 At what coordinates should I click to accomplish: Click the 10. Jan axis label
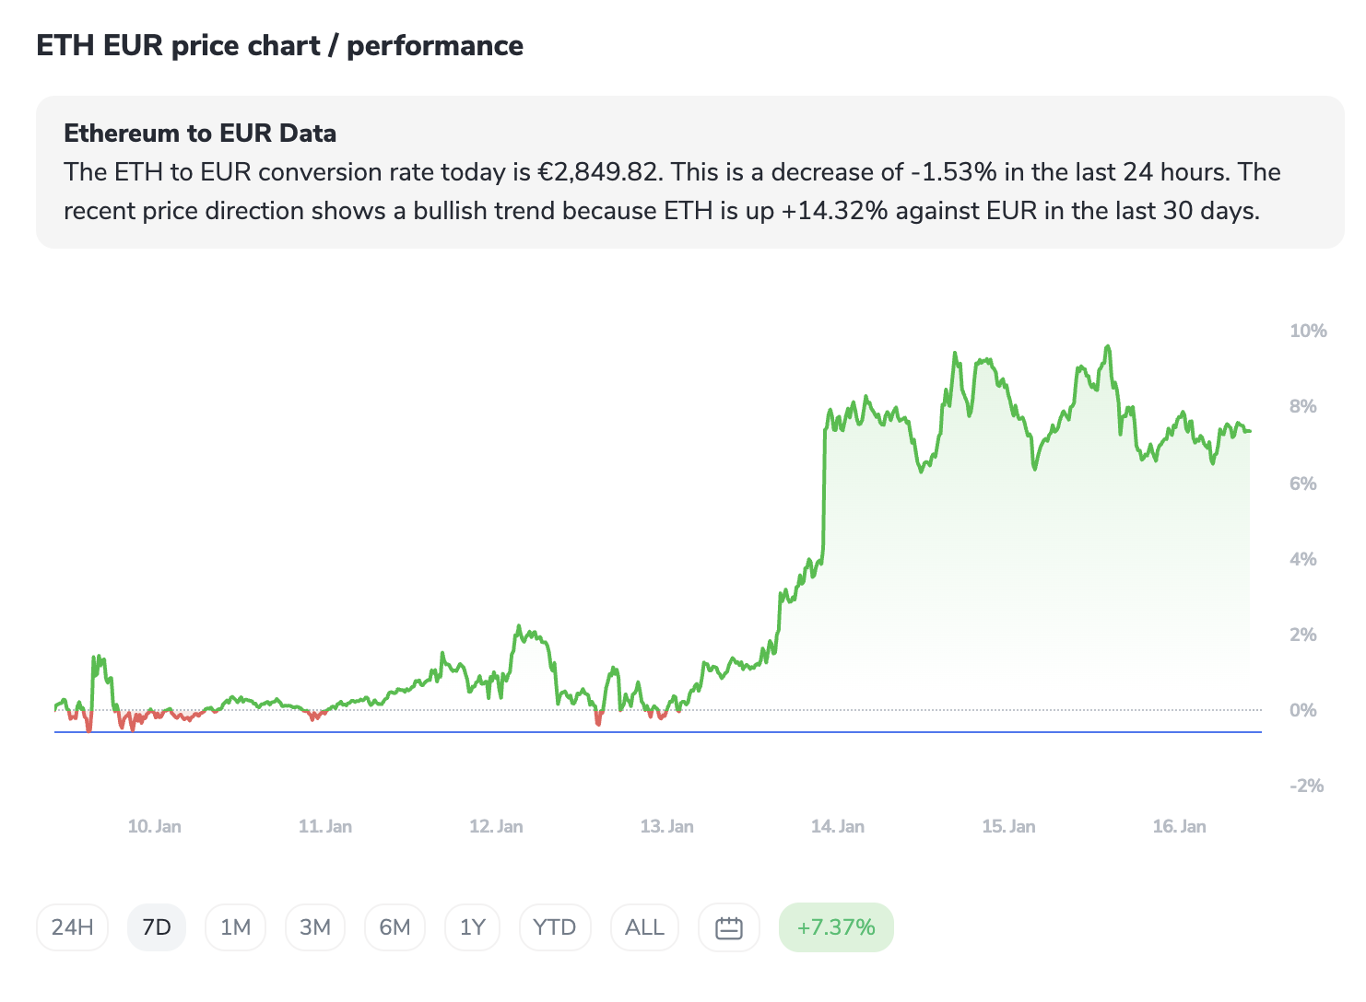point(154,826)
